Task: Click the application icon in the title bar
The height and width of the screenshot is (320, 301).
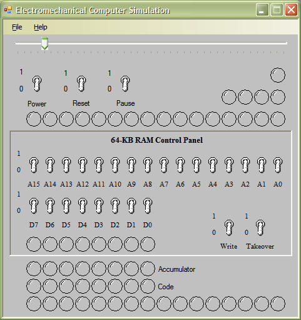Action: pyautogui.click(x=8, y=10)
